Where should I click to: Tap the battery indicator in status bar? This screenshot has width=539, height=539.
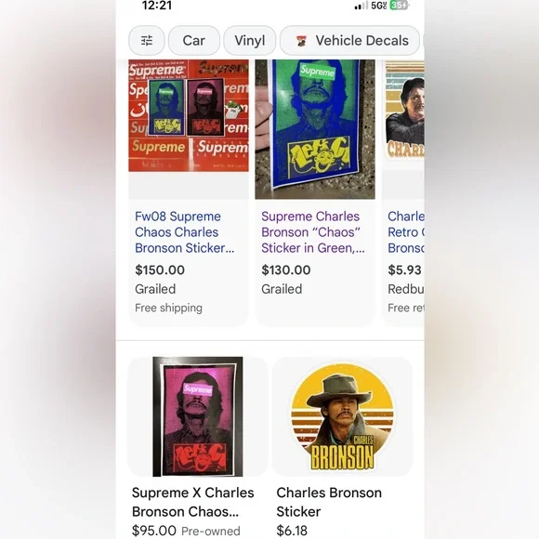click(399, 6)
